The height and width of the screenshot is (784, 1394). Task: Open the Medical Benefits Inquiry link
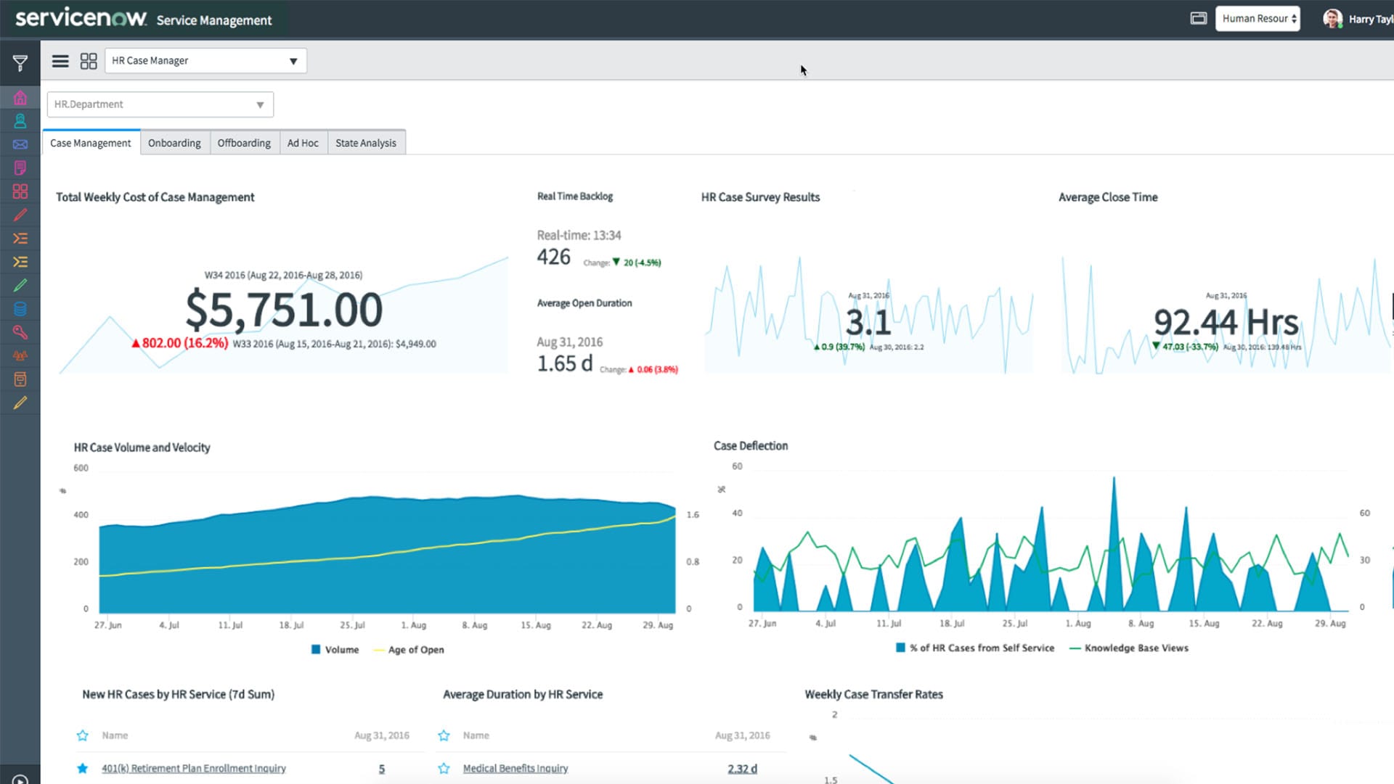[515, 768]
